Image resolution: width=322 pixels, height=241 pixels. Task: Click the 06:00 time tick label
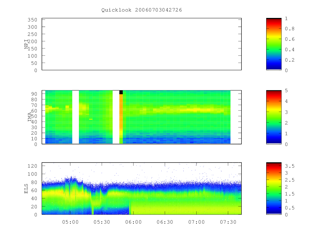pos(133,222)
